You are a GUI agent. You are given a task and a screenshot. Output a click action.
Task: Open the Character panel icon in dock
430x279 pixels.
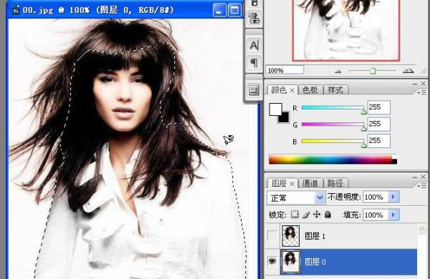pyautogui.click(x=254, y=46)
